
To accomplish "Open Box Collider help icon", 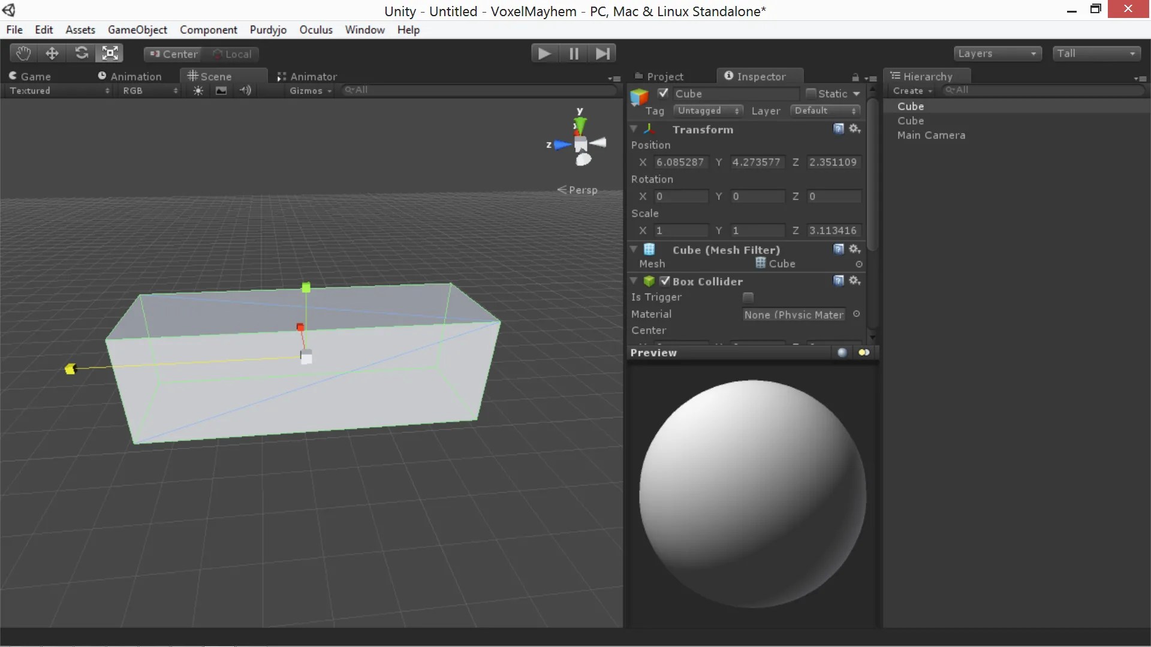I will (839, 281).
